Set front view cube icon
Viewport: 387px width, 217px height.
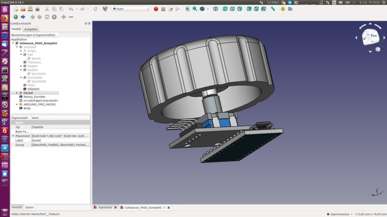coord(225,9)
